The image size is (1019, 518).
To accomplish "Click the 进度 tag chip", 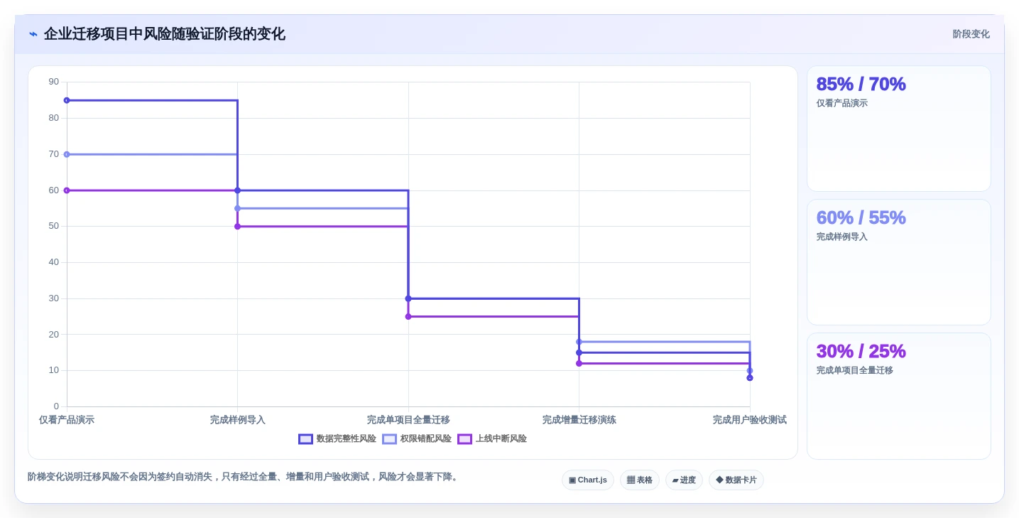I will point(684,480).
